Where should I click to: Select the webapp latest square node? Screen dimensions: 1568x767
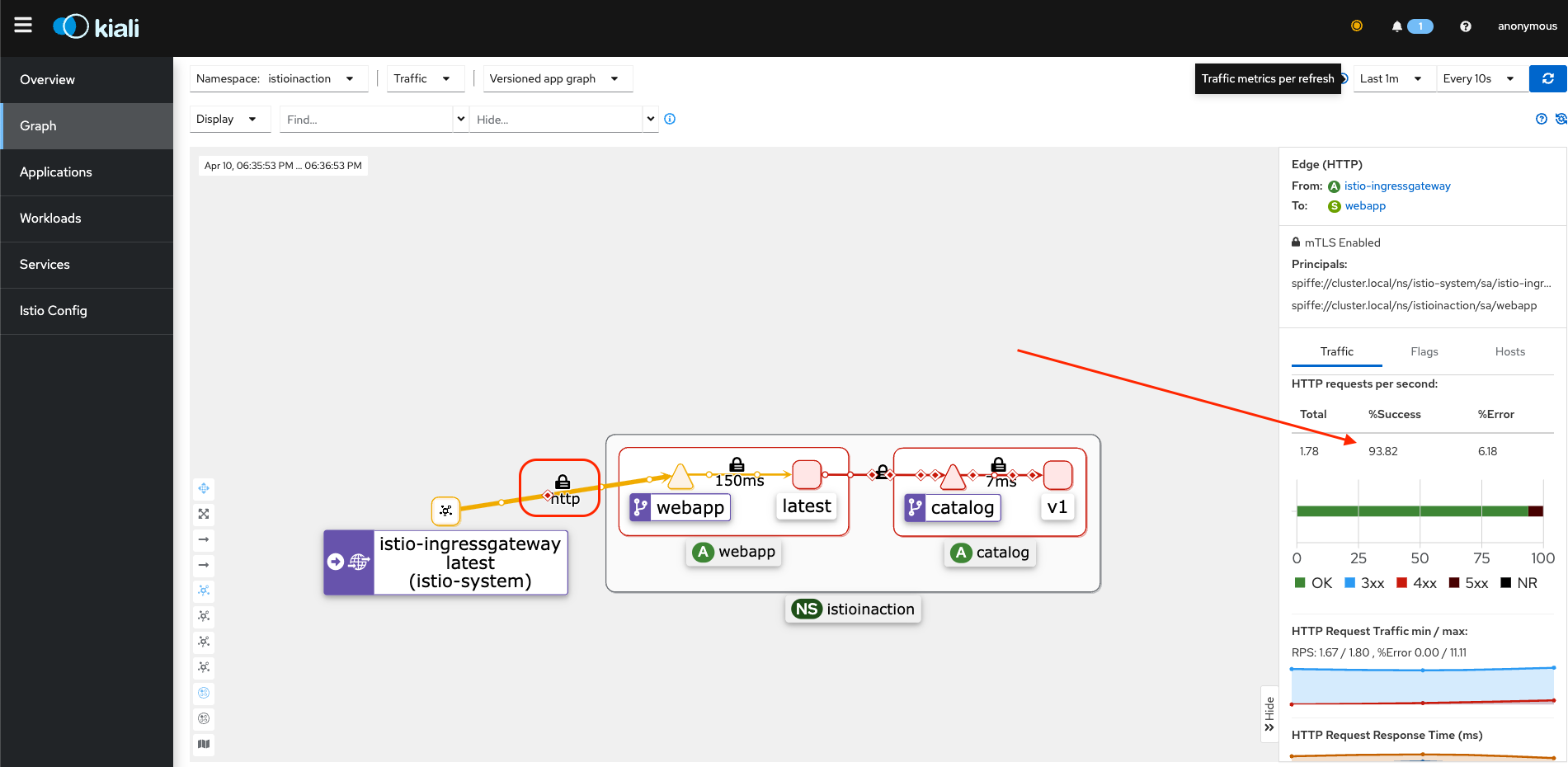coord(807,474)
